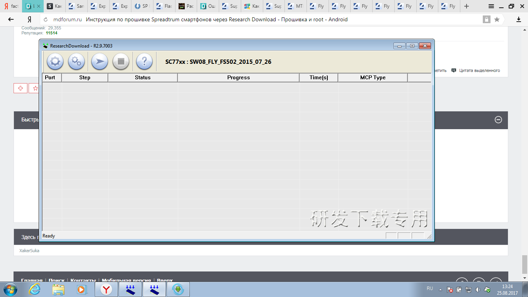This screenshot has height=297, width=528.
Task: Switch to the 'Рас' browser tab
Action: click(186, 6)
